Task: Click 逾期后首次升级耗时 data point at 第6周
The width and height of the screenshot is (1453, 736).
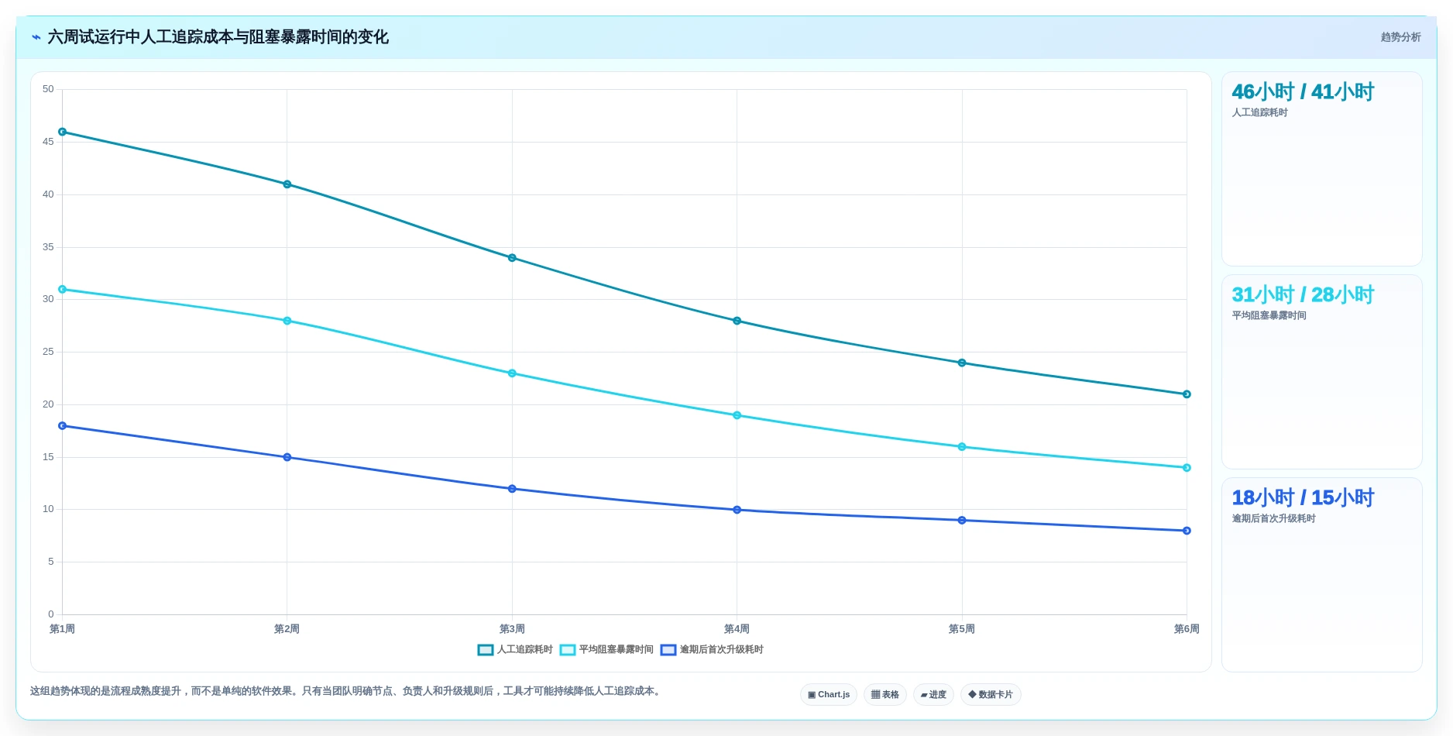Action: click(1187, 531)
